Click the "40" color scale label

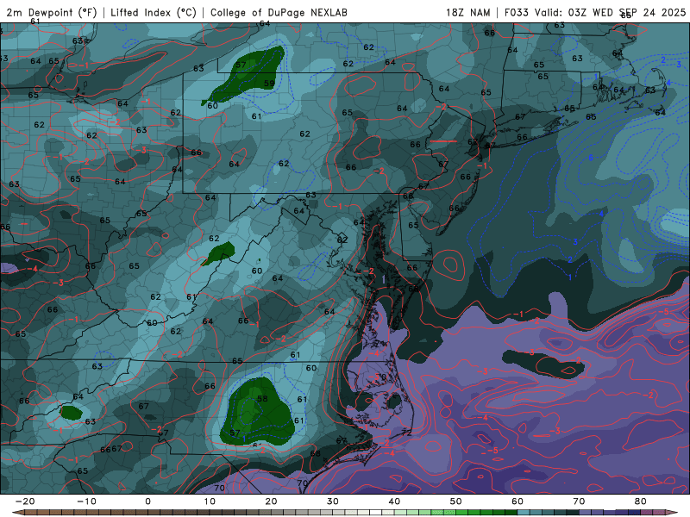pos(394,501)
